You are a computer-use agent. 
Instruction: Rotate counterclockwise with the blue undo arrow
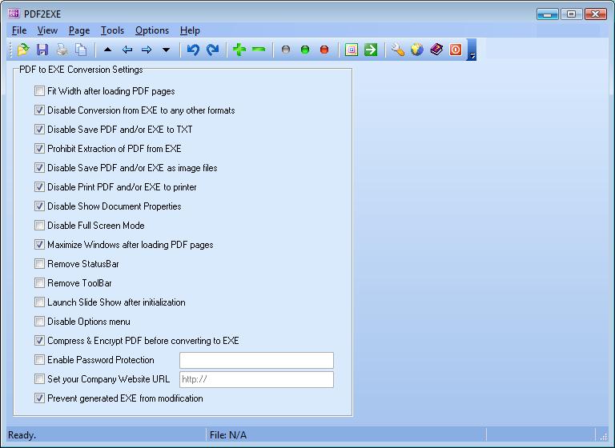(193, 50)
